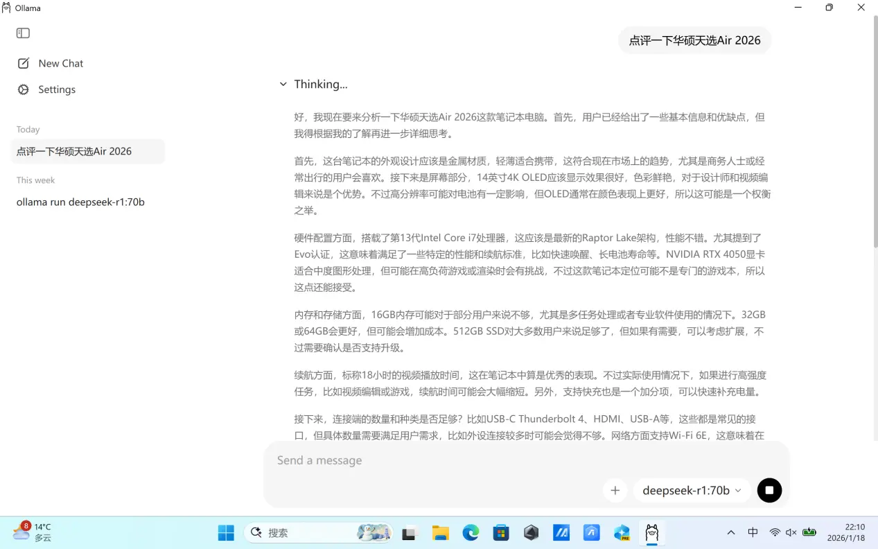Open Wi-Fi network settings in tray
The image size is (878, 549).
tap(775, 532)
